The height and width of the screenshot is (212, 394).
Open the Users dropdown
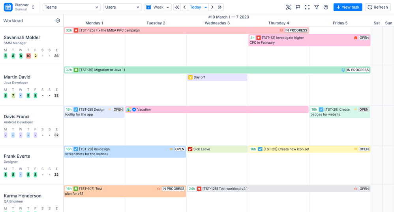(x=122, y=7)
